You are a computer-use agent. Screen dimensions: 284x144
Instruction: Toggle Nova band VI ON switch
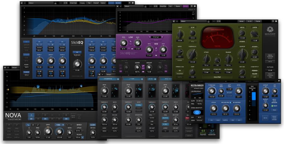tap(66, 119)
